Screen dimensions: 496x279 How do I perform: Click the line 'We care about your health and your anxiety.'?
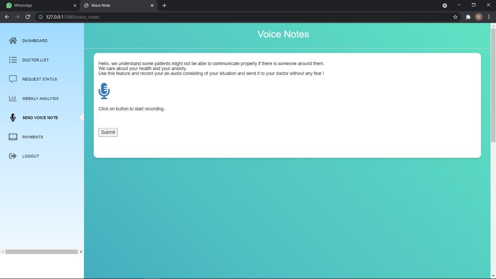pyautogui.click(x=143, y=69)
